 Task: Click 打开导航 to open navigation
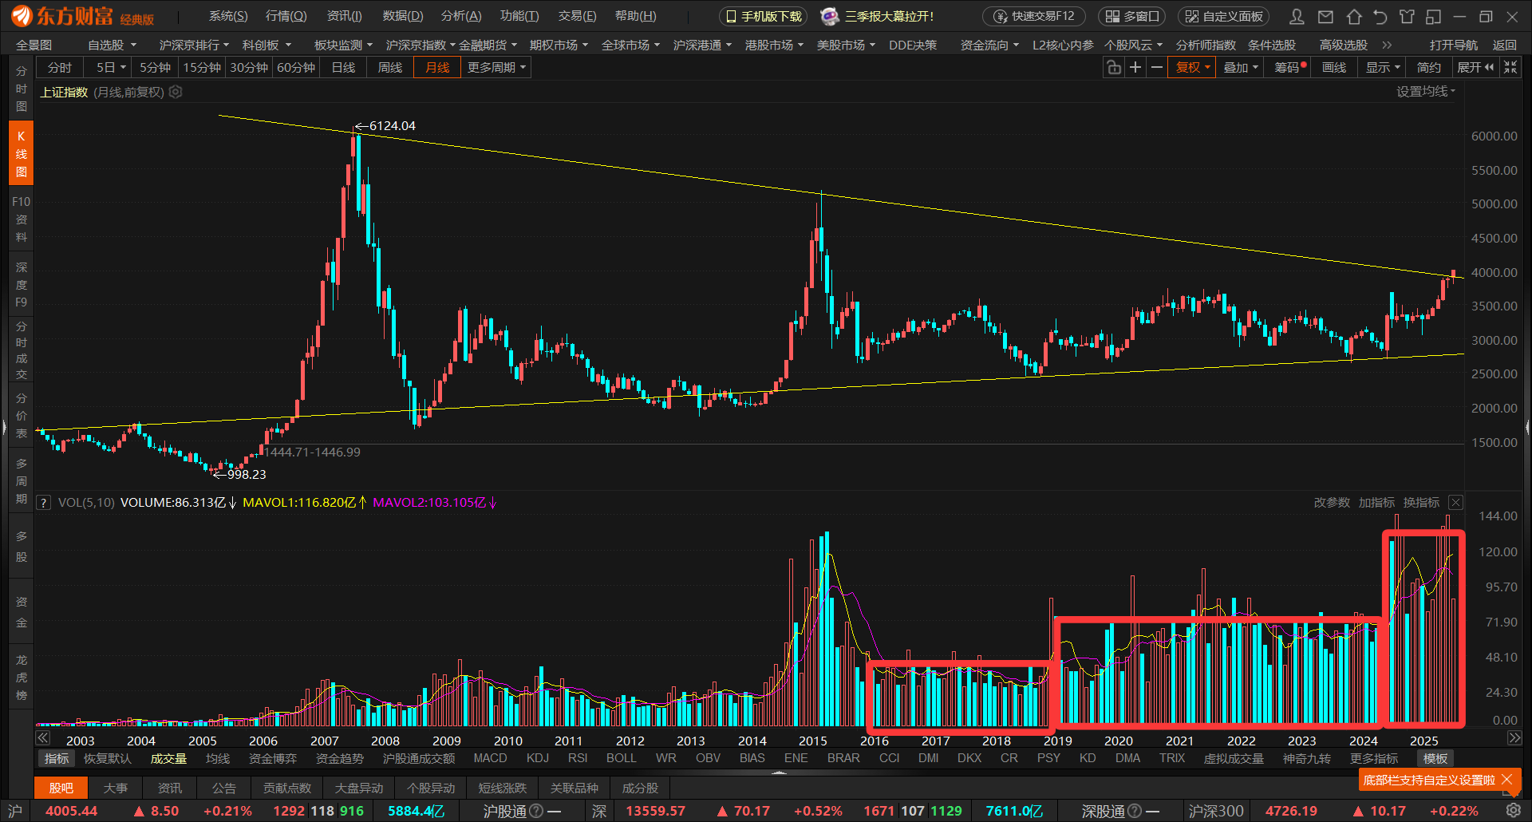pyautogui.click(x=1453, y=45)
